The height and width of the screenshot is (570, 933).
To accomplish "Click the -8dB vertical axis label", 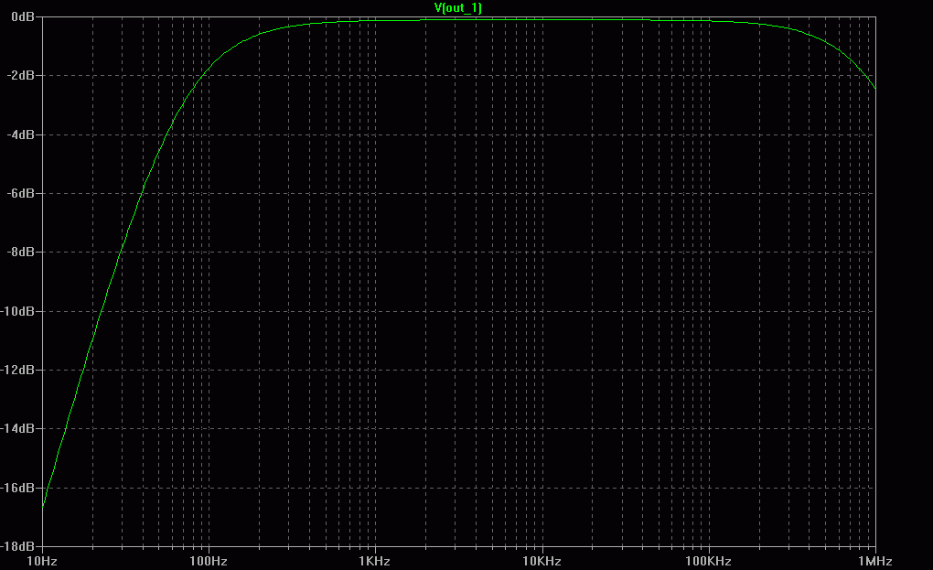I will click(20, 253).
